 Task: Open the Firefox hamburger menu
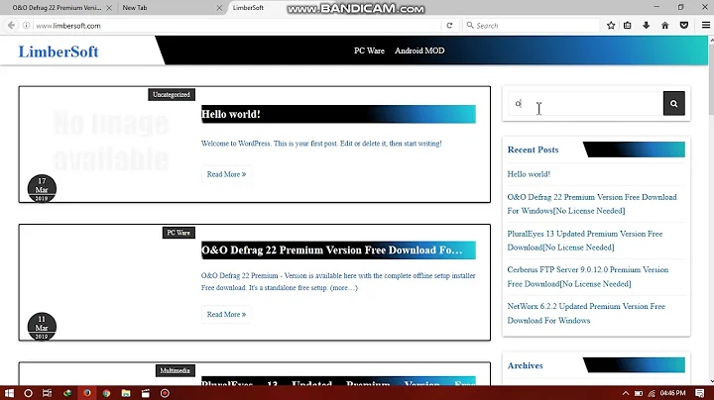(706, 26)
